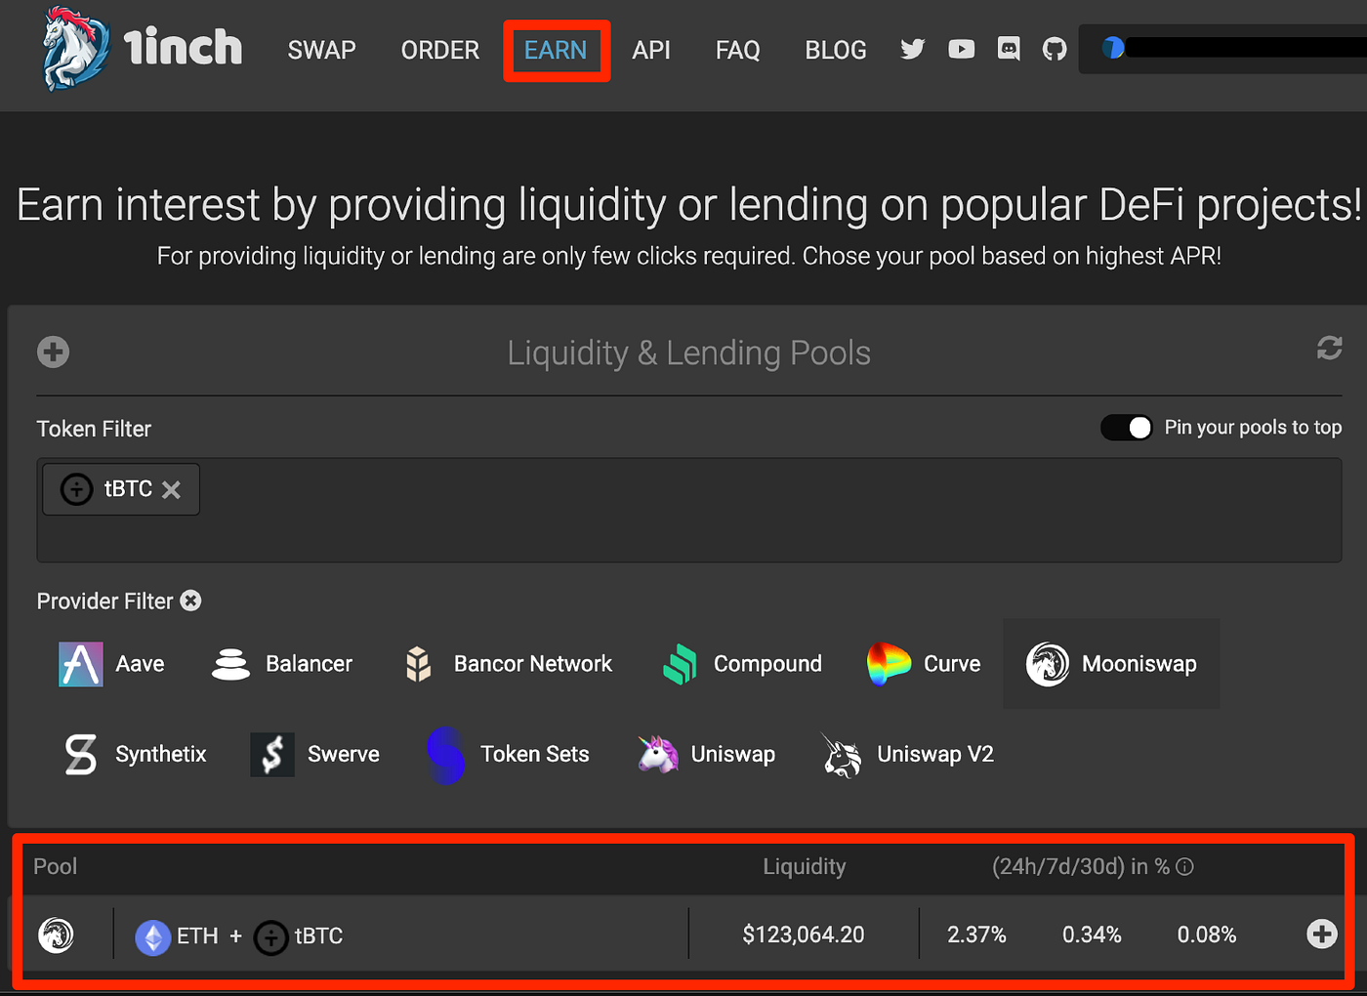This screenshot has width=1367, height=996.
Task: Click the 0.34% 7d return value
Action: pos(1092,934)
